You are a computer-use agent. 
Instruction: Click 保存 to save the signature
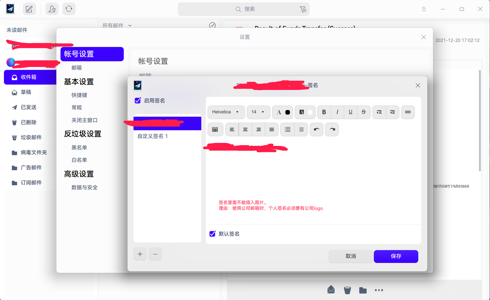[x=396, y=256]
